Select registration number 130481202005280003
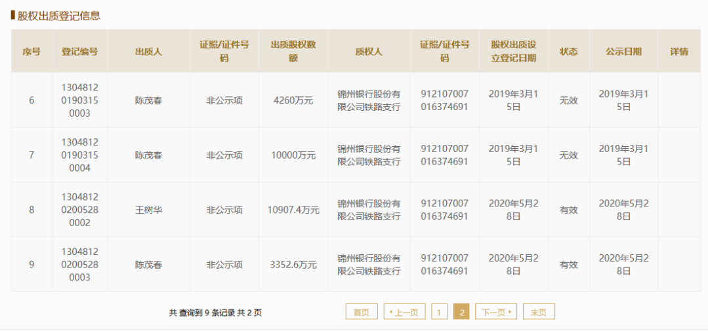 click(80, 265)
